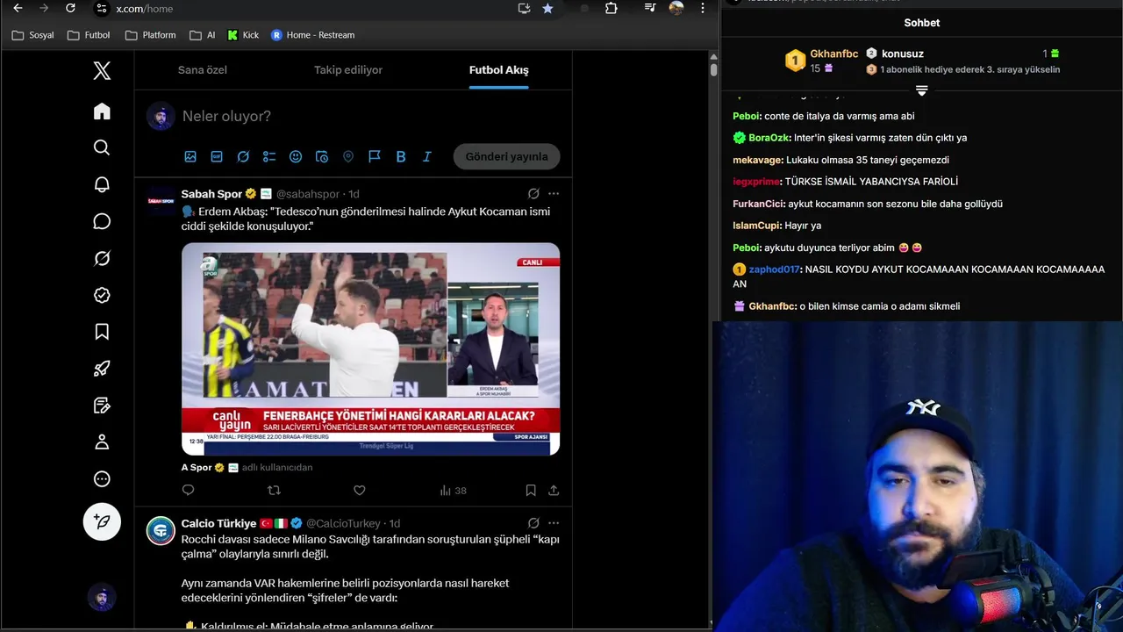Click the round compose post button
1123x632 pixels.
click(x=102, y=521)
